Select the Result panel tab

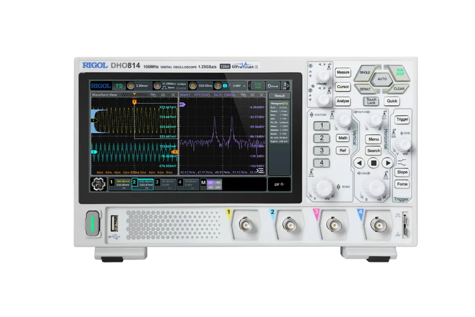(x=279, y=96)
